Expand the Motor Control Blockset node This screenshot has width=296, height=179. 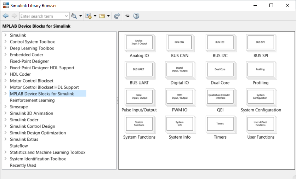coord(6,81)
